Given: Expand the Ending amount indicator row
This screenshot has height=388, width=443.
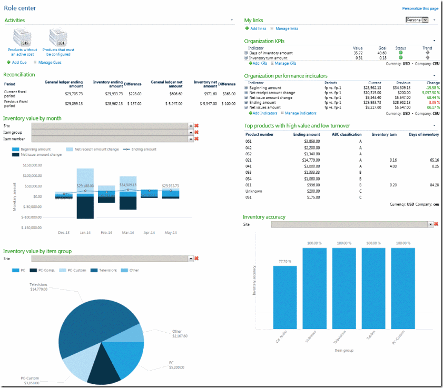Looking at the screenshot, I should [x=246, y=103].
